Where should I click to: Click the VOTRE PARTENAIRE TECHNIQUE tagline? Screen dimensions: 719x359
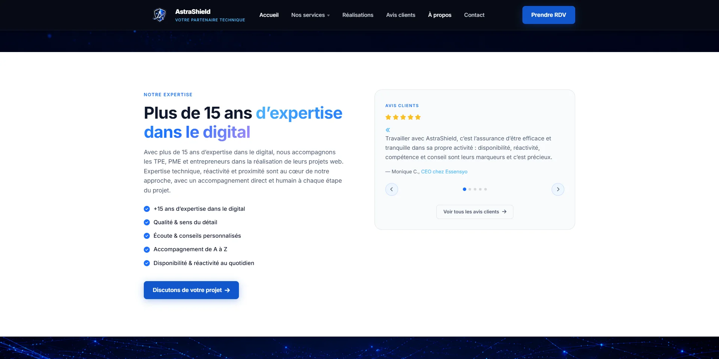point(210,20)
